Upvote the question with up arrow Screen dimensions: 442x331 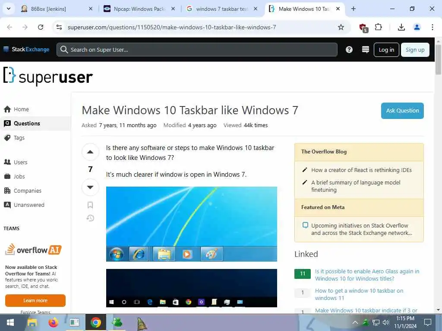(90, 152)
